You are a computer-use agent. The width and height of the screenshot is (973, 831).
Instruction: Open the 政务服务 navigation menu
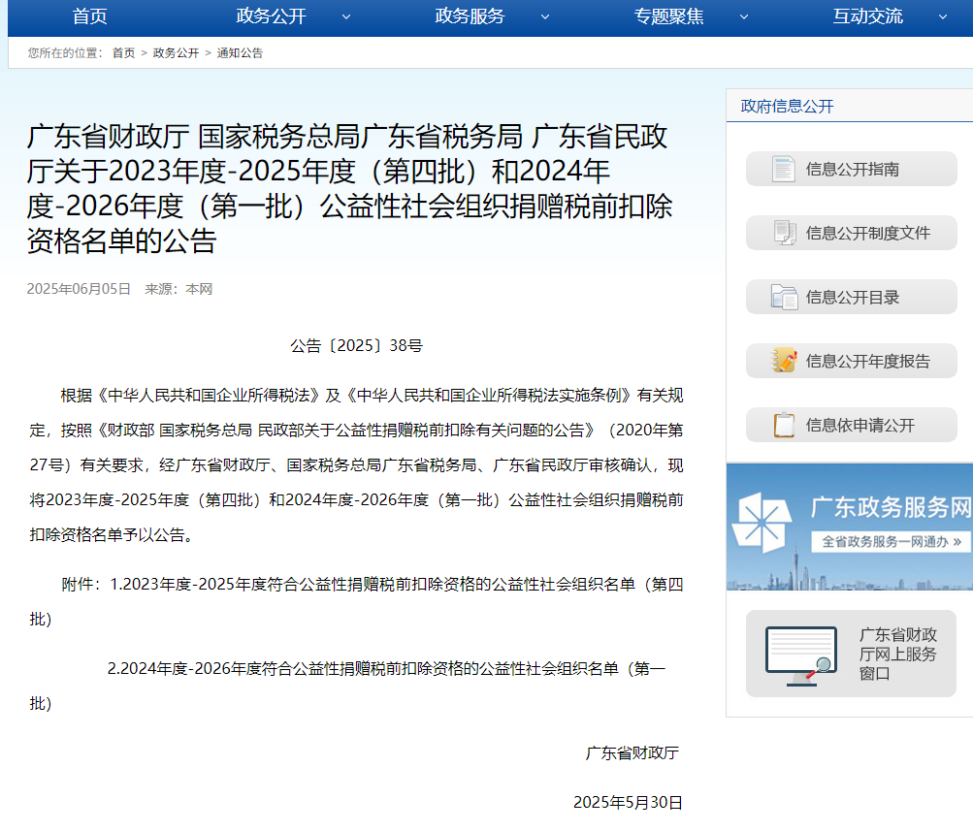tap(470, 16)
